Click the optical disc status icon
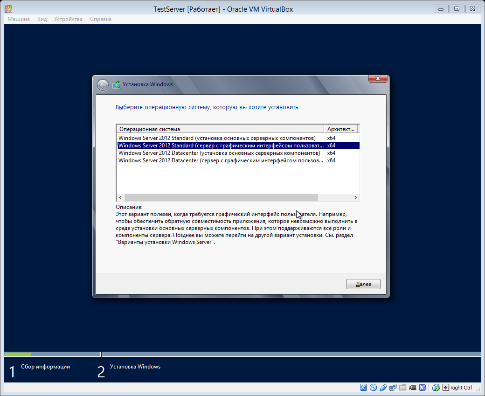This screenshot has width=485, height=396. point(374,387)
